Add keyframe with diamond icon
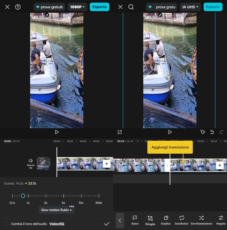Viewport: 227px width, 230px height. point(203,132)
